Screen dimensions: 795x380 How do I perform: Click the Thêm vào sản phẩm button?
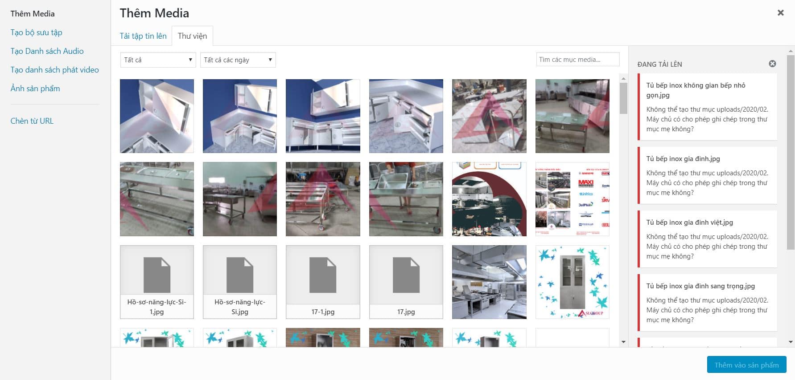coord(746,365)
